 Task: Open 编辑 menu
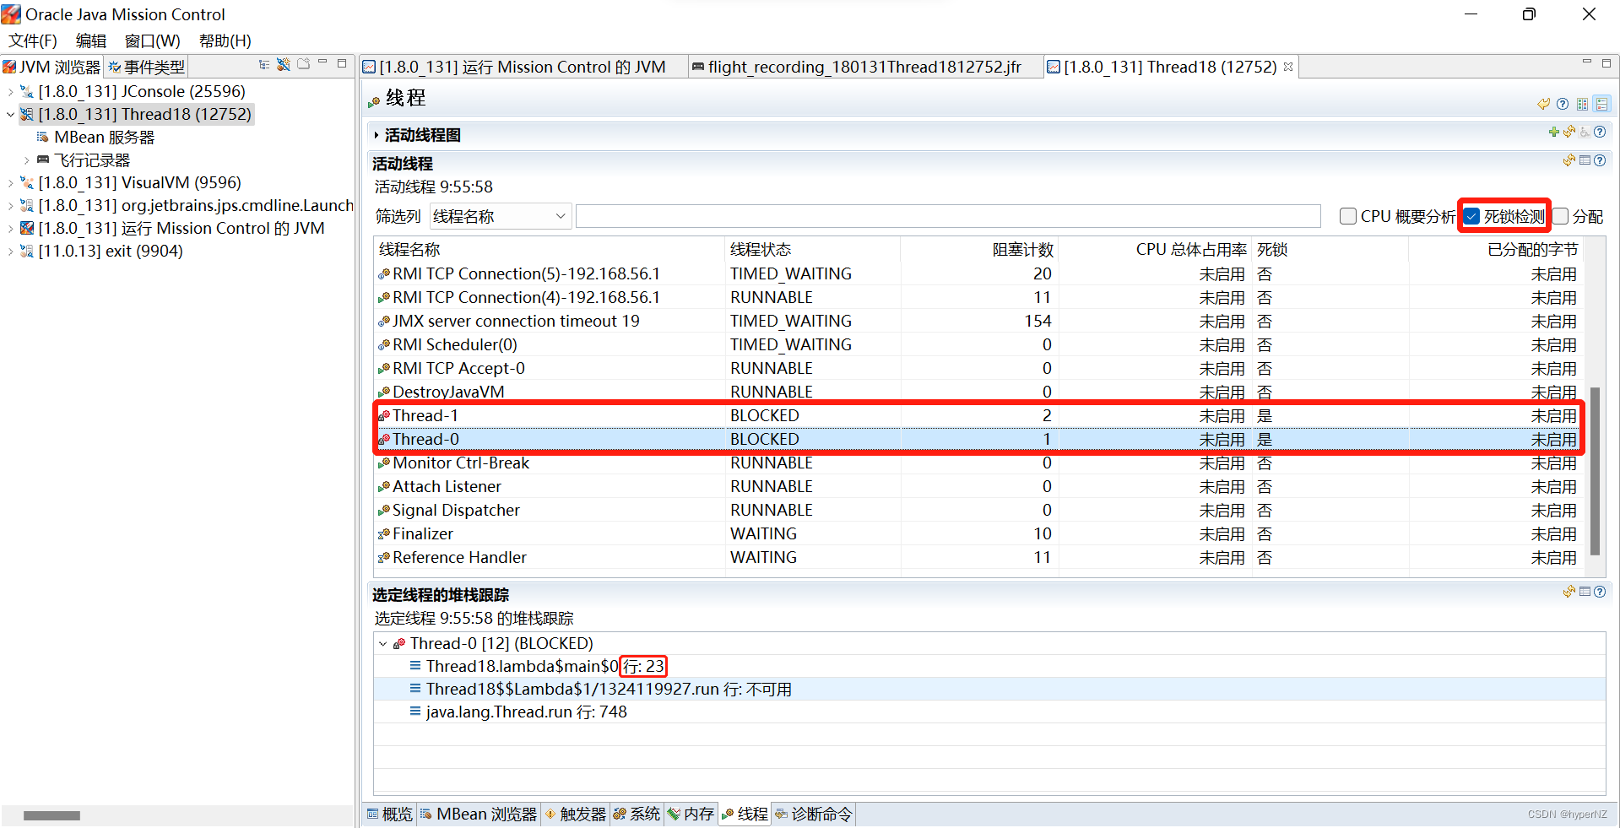point(91,41)
